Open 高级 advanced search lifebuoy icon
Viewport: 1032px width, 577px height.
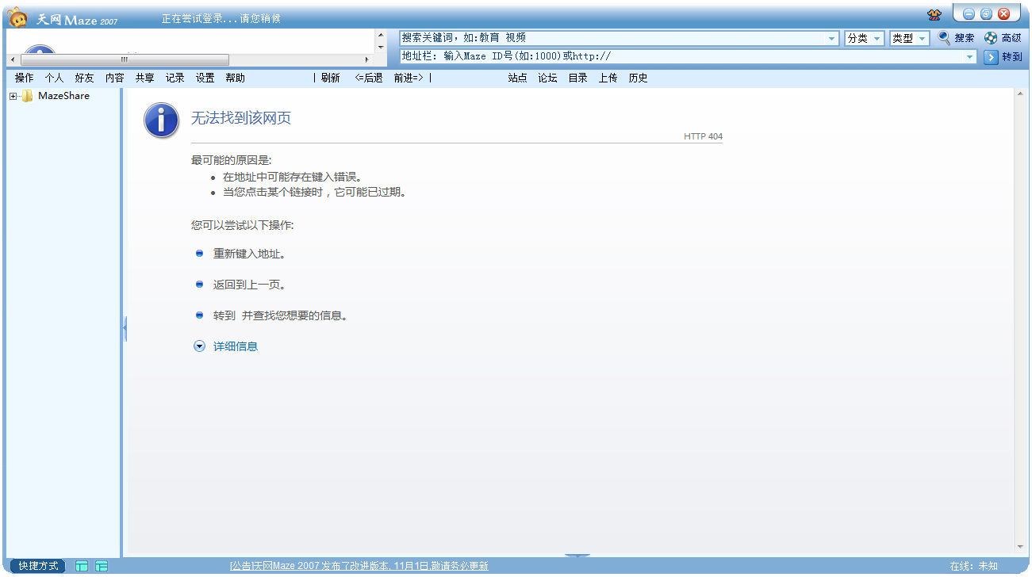click(991, 38)
